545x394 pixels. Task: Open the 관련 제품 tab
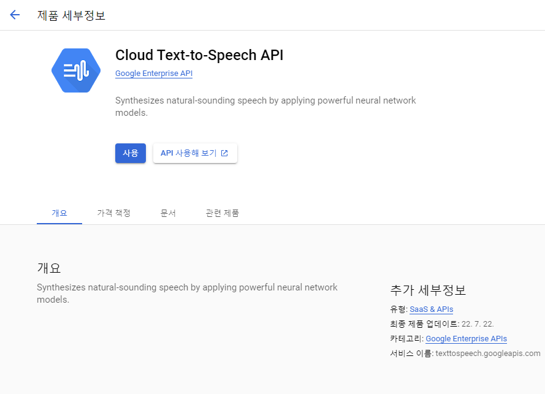click(x=222, y=213)
